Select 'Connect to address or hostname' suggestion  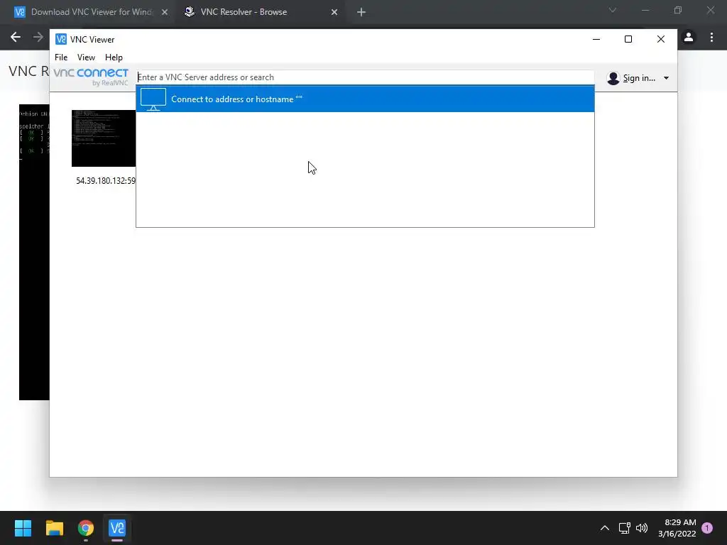pyautogui.click(x=365, y=99)
